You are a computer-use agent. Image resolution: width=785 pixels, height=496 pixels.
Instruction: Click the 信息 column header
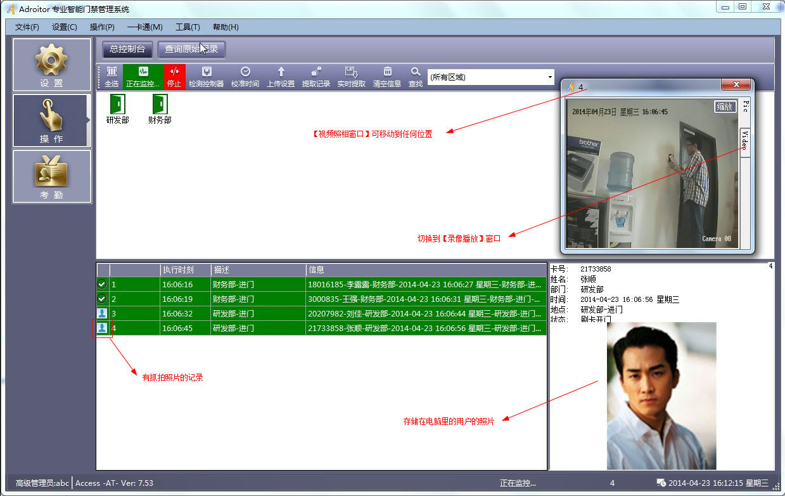coord(426,270)
